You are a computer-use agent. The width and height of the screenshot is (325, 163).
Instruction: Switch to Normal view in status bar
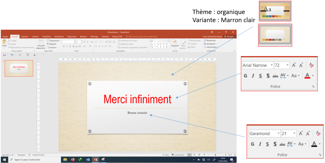click(190, 155)
